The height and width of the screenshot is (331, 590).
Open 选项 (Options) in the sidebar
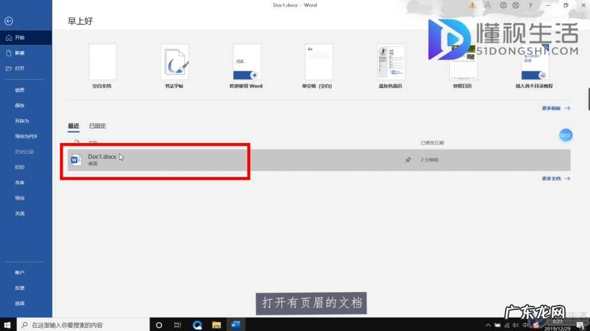click(x=20, y=303)
